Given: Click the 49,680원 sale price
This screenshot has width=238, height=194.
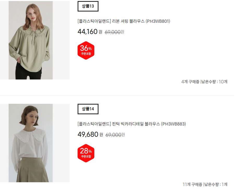Looking at the screenshot, I should pos(90,134).
